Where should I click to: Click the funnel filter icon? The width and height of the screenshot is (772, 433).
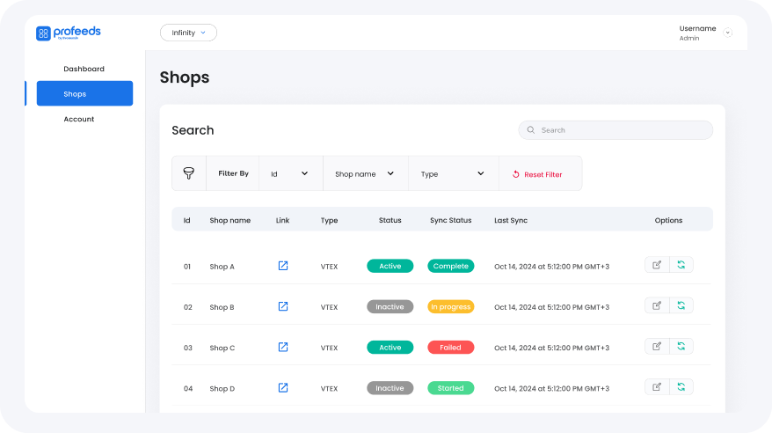pyautogui.click(x=188, y=173)
